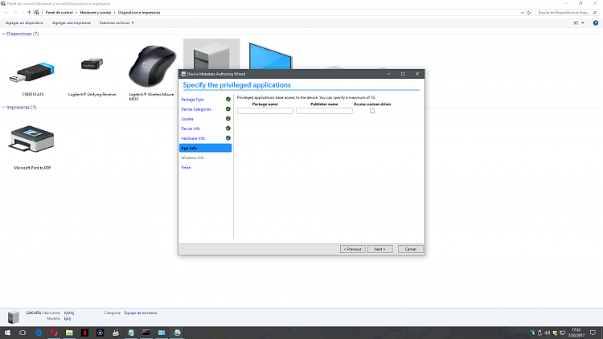Screen dimensions: 603x339
Task: Collapse the Impresoras group
Action: pos(3,107)
